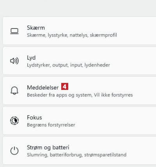Open the Strøm og batteri heading
Viewport: 156px width, 167px height.
coord(48,148)
